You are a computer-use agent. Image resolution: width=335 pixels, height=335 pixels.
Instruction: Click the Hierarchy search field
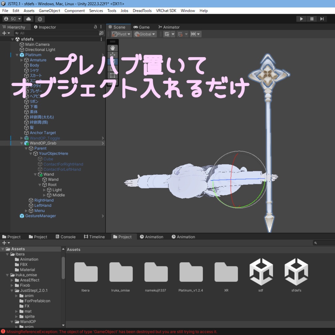point(56,33)
